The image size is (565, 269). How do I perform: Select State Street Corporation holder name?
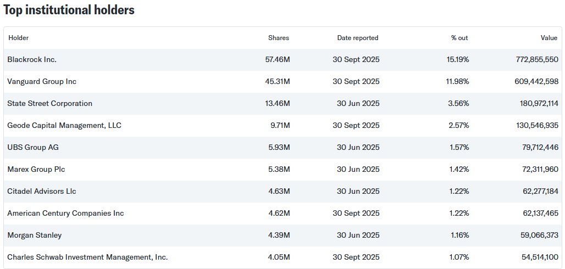[49, 104]
